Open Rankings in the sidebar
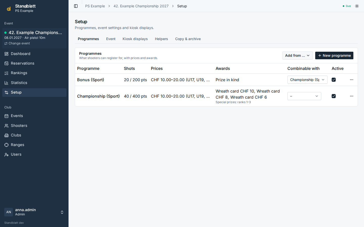 [x=34, y=73]
